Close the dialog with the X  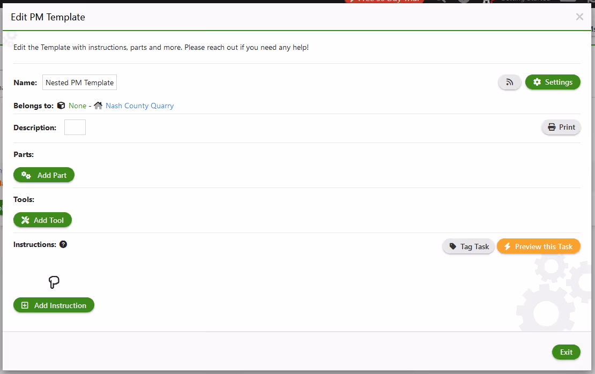579,17
